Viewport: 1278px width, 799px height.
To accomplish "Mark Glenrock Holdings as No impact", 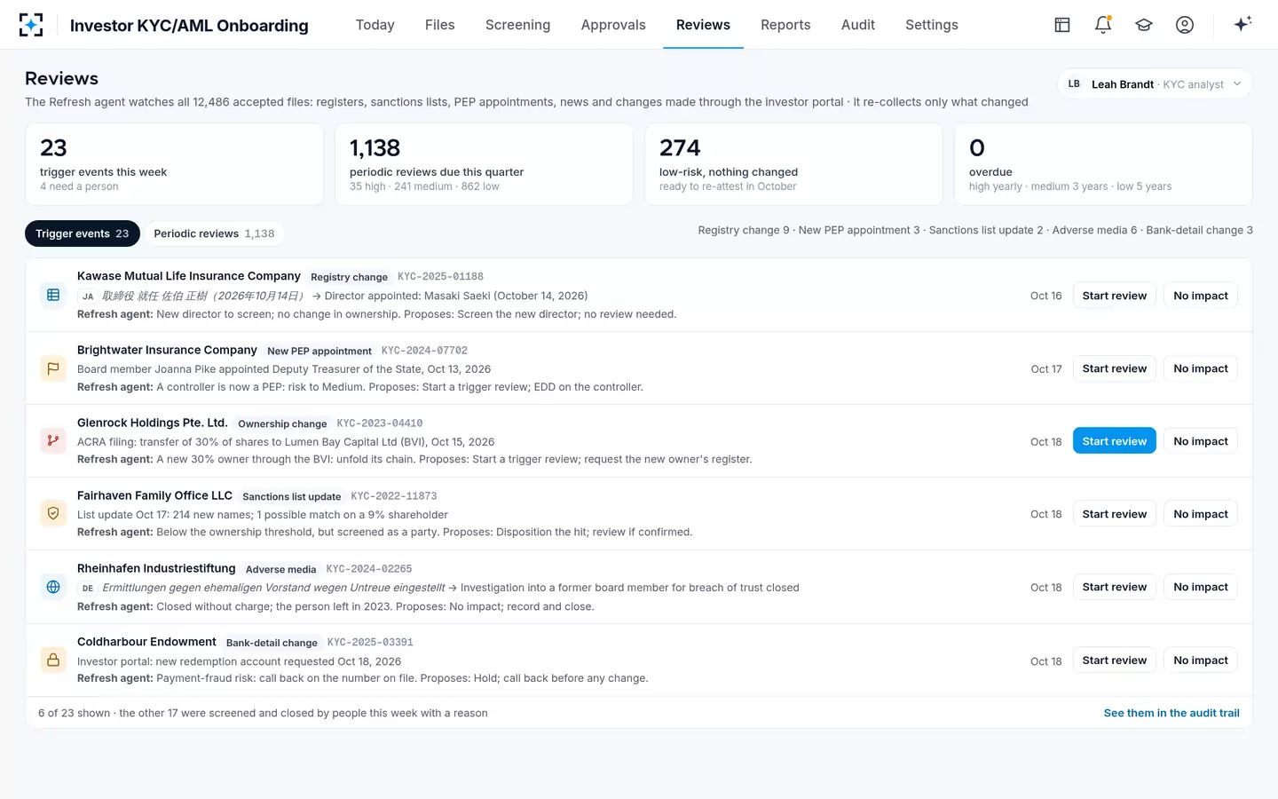I will coord(1200,441).
